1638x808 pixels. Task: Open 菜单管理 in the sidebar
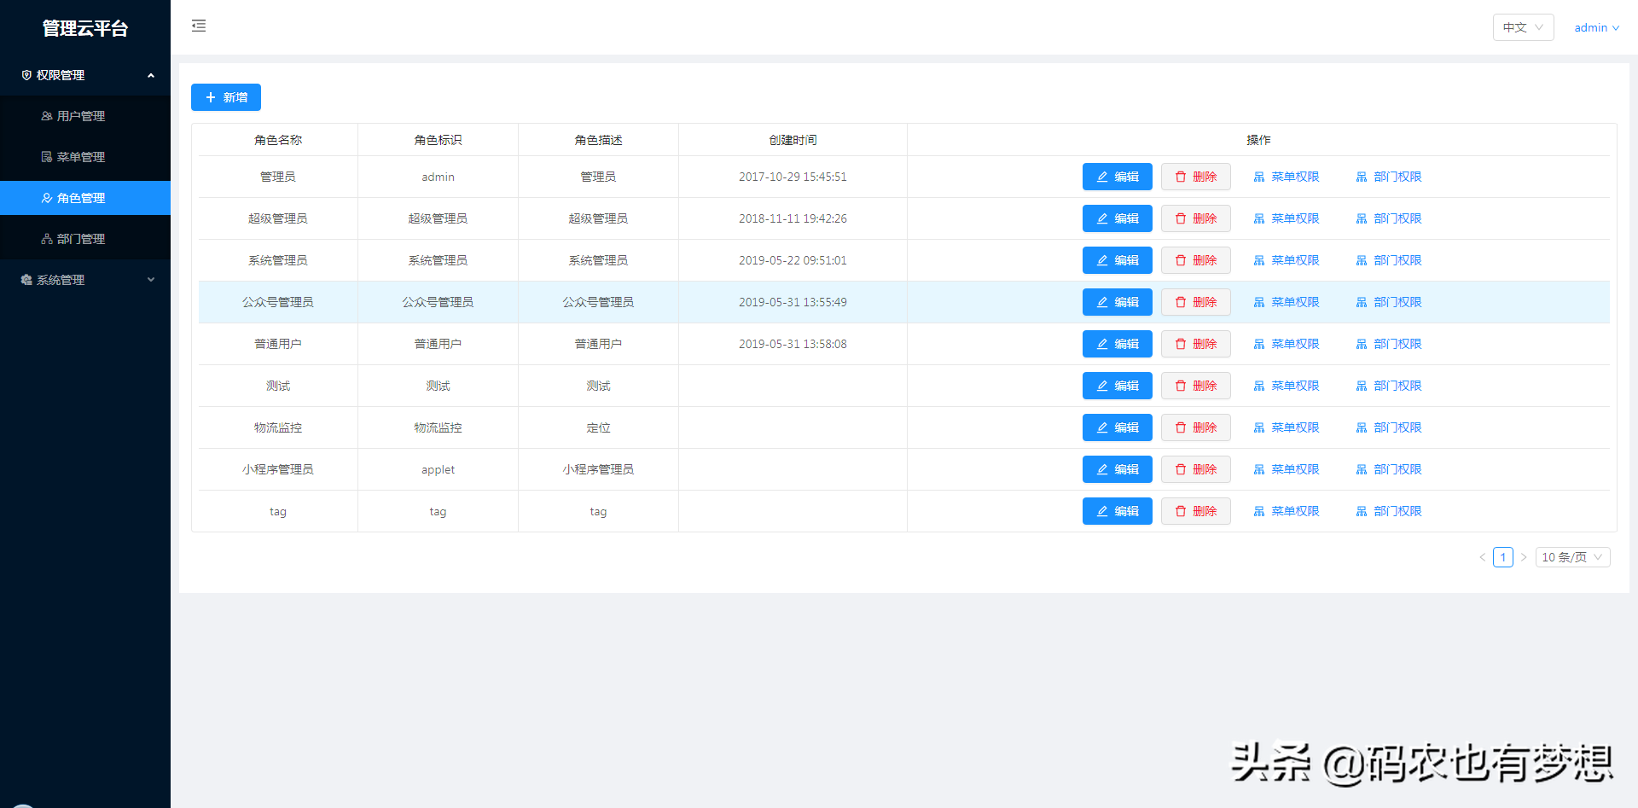coord(85,157)
